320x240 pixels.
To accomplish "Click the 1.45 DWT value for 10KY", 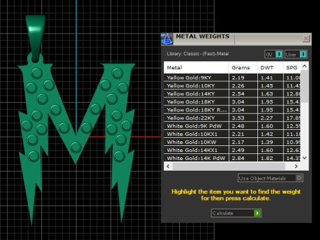I will coord(267,85).
